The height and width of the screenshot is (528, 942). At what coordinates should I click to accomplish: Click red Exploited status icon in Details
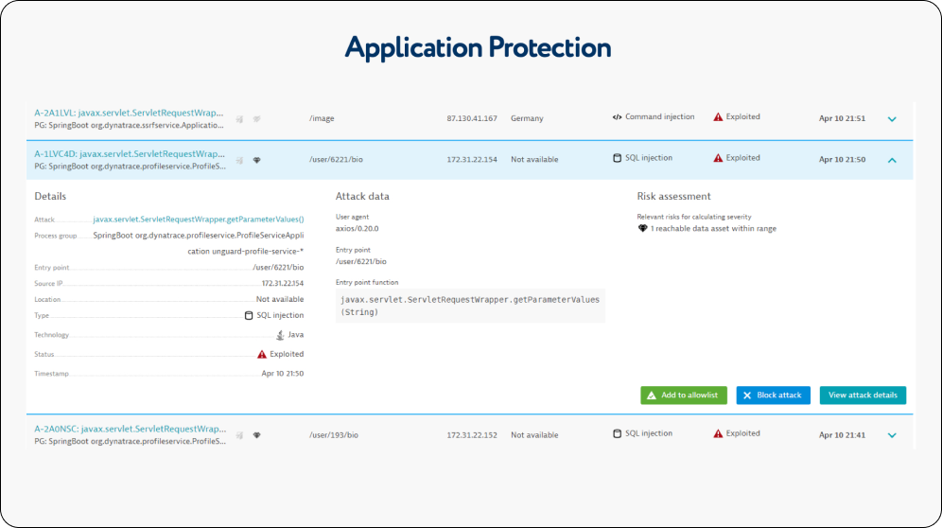[262, 354]
